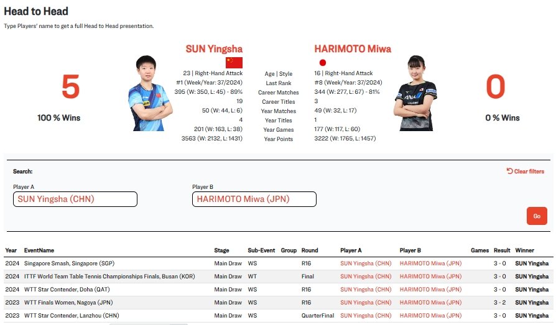Click HARIMOTO's rank #8 (Week/Year: 37/2024)

(348, 83)
